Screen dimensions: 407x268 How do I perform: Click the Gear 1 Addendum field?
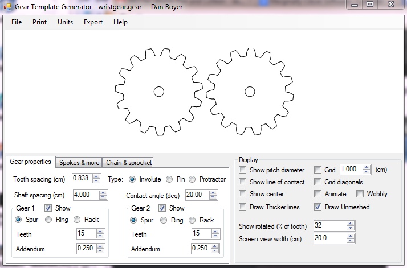[87, 248]
